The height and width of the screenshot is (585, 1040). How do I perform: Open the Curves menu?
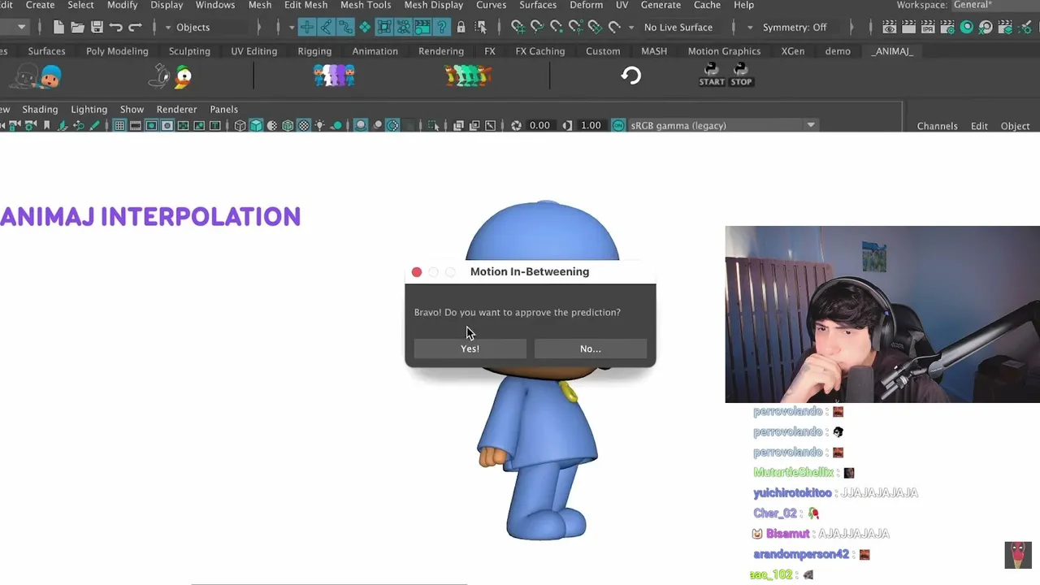point(492,5)
